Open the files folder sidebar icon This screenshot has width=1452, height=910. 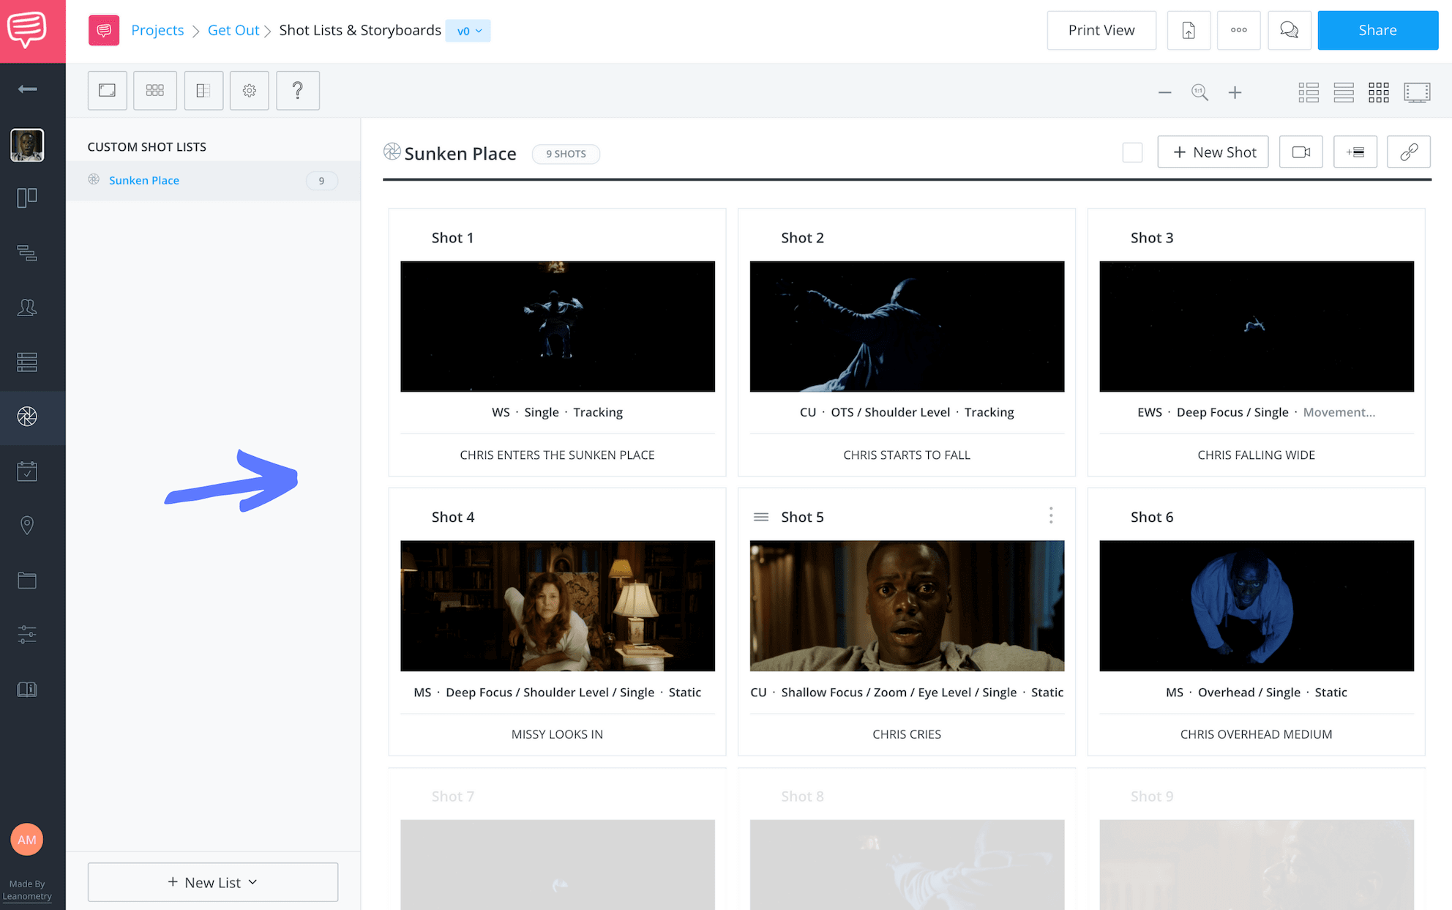coord(27,581)
